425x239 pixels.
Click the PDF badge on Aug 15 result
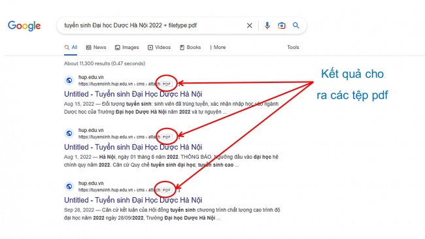[x=167, y=84]
